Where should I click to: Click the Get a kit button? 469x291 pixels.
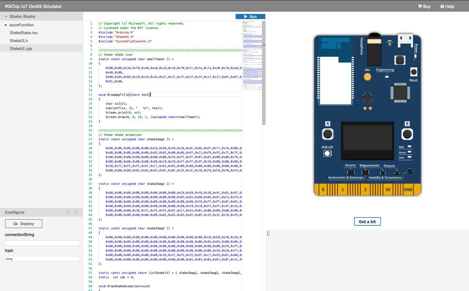(367, 221)
